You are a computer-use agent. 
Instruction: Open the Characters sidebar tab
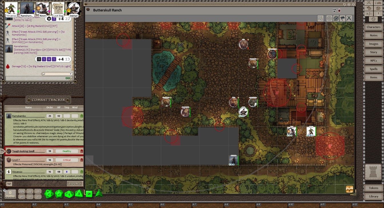373,27
